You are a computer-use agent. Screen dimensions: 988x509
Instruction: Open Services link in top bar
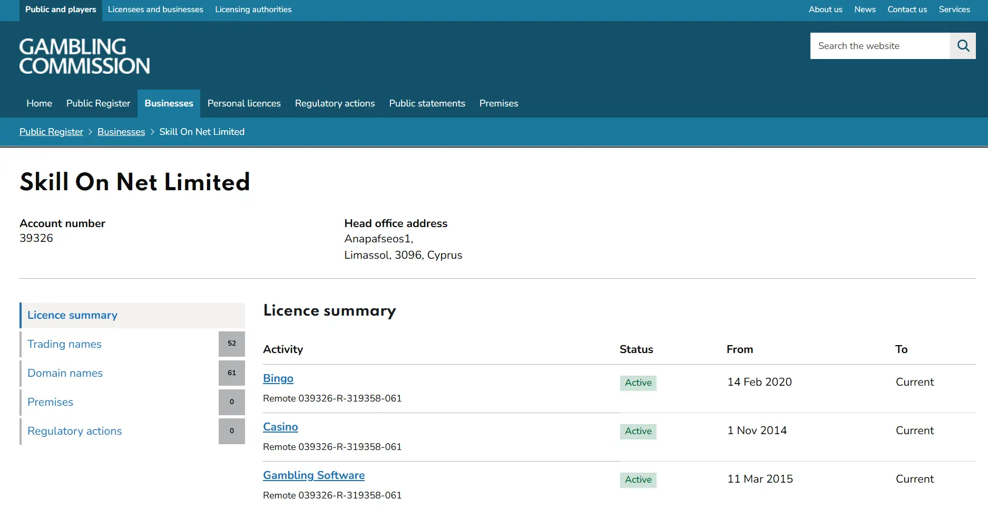click(x=954, y=9)
